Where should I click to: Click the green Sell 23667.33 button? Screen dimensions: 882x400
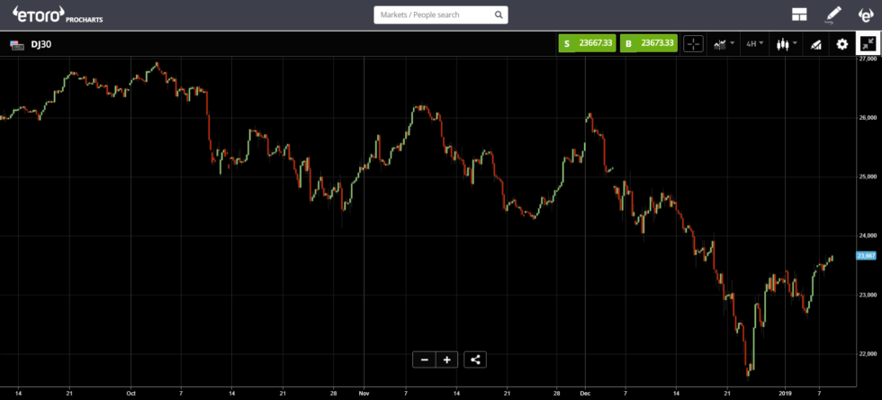click(x=587, y=44)
